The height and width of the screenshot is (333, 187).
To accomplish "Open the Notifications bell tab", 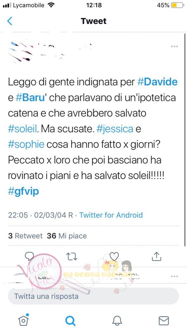I will [x=117, y=321].
